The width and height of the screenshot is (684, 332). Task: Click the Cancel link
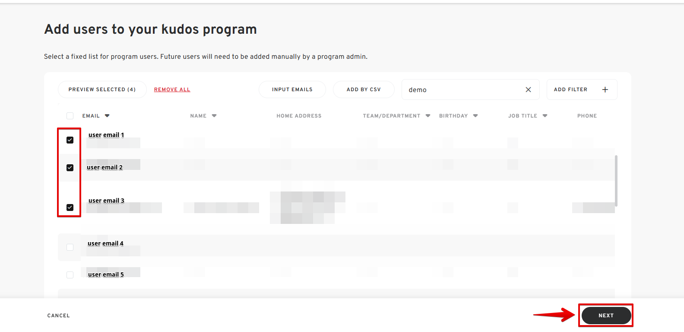pyautogui.click(x=58, y=316)
